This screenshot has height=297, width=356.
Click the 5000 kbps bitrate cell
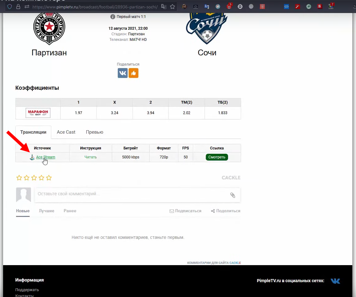130,157
